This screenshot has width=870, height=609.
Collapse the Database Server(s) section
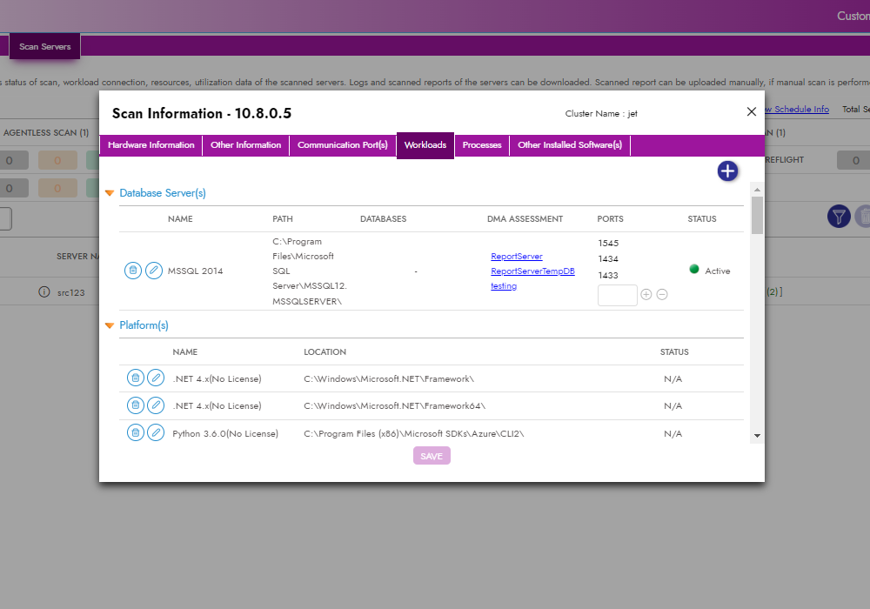point(110,193)
